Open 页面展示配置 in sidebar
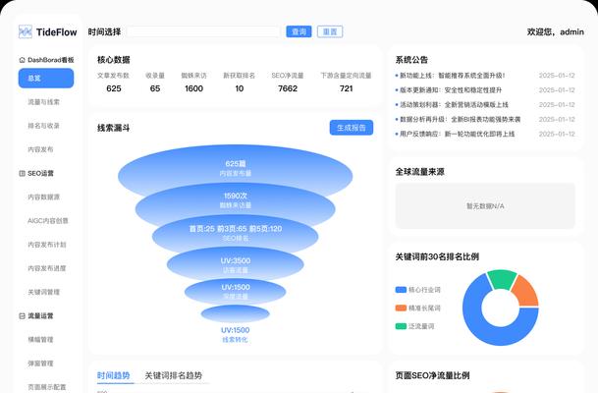Screen dimensions: 598x393 click(x=46, y=387)
